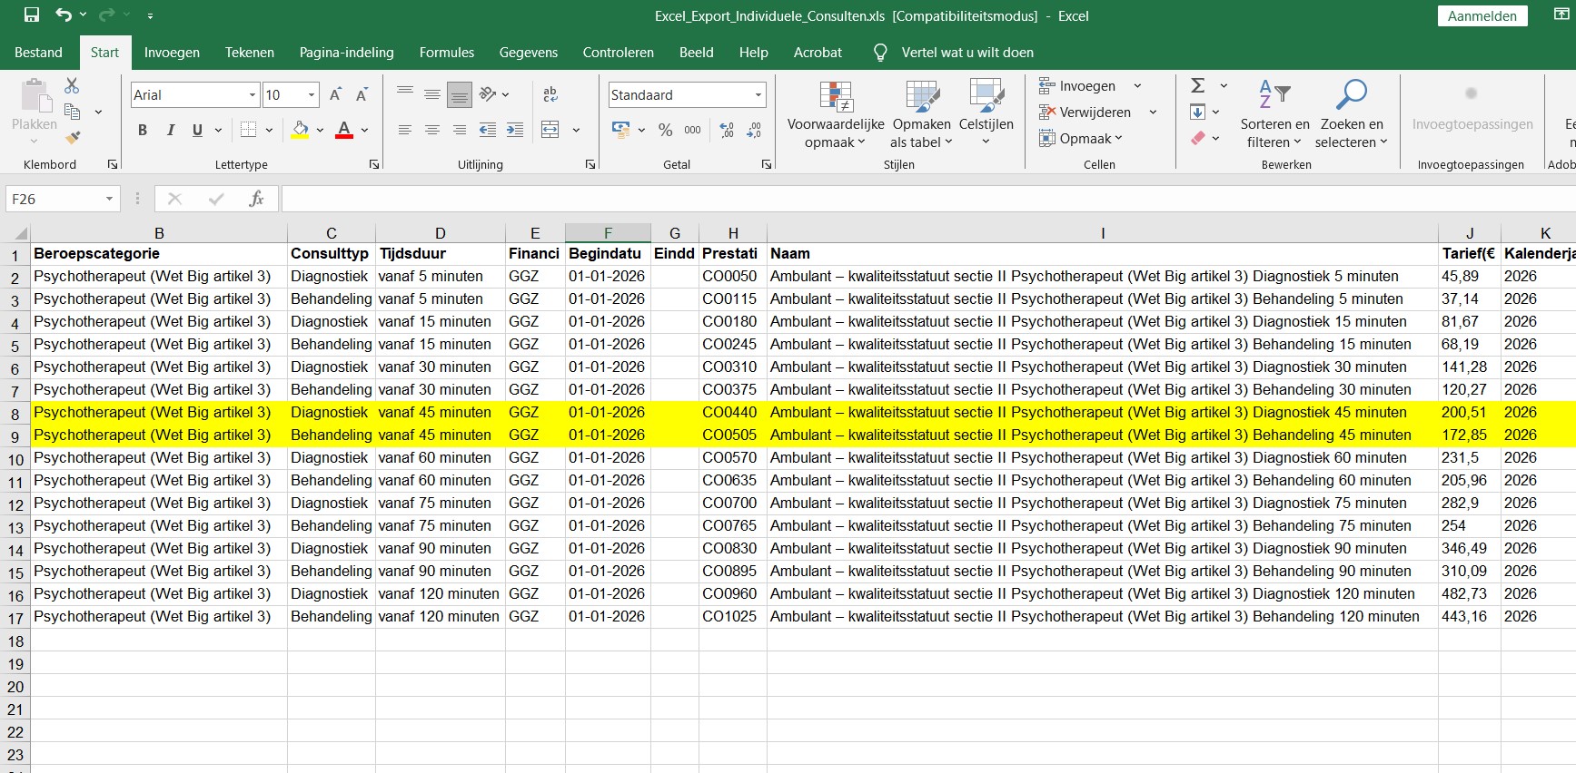Click the increase font size icon
Viewport: 1576px width, 773px height.
coord(335,94)
